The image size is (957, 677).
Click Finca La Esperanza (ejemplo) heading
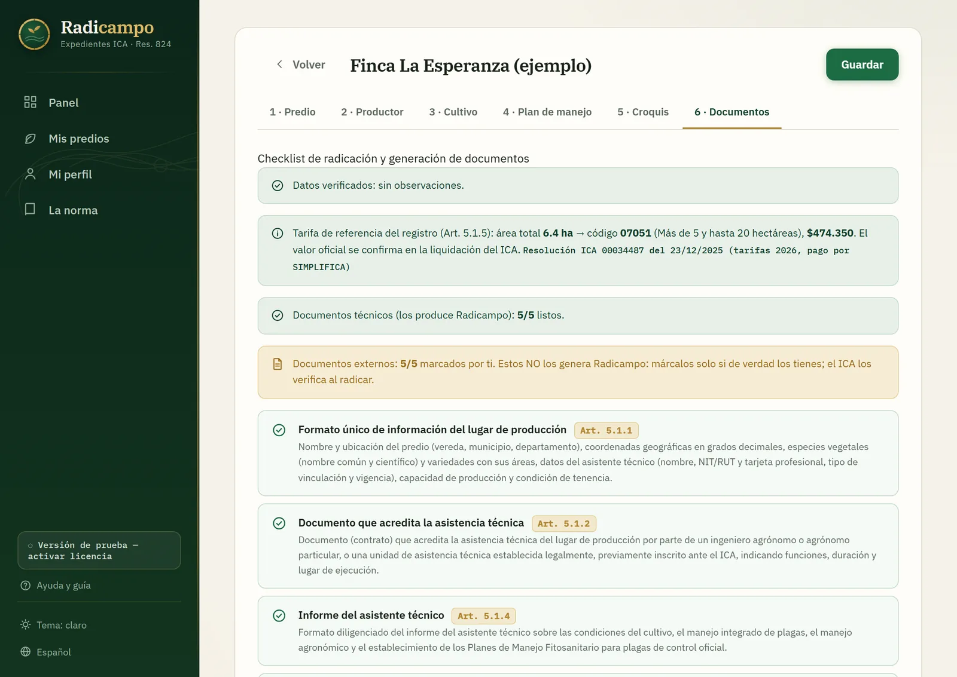pyautogui.click(x=471, y=65)
